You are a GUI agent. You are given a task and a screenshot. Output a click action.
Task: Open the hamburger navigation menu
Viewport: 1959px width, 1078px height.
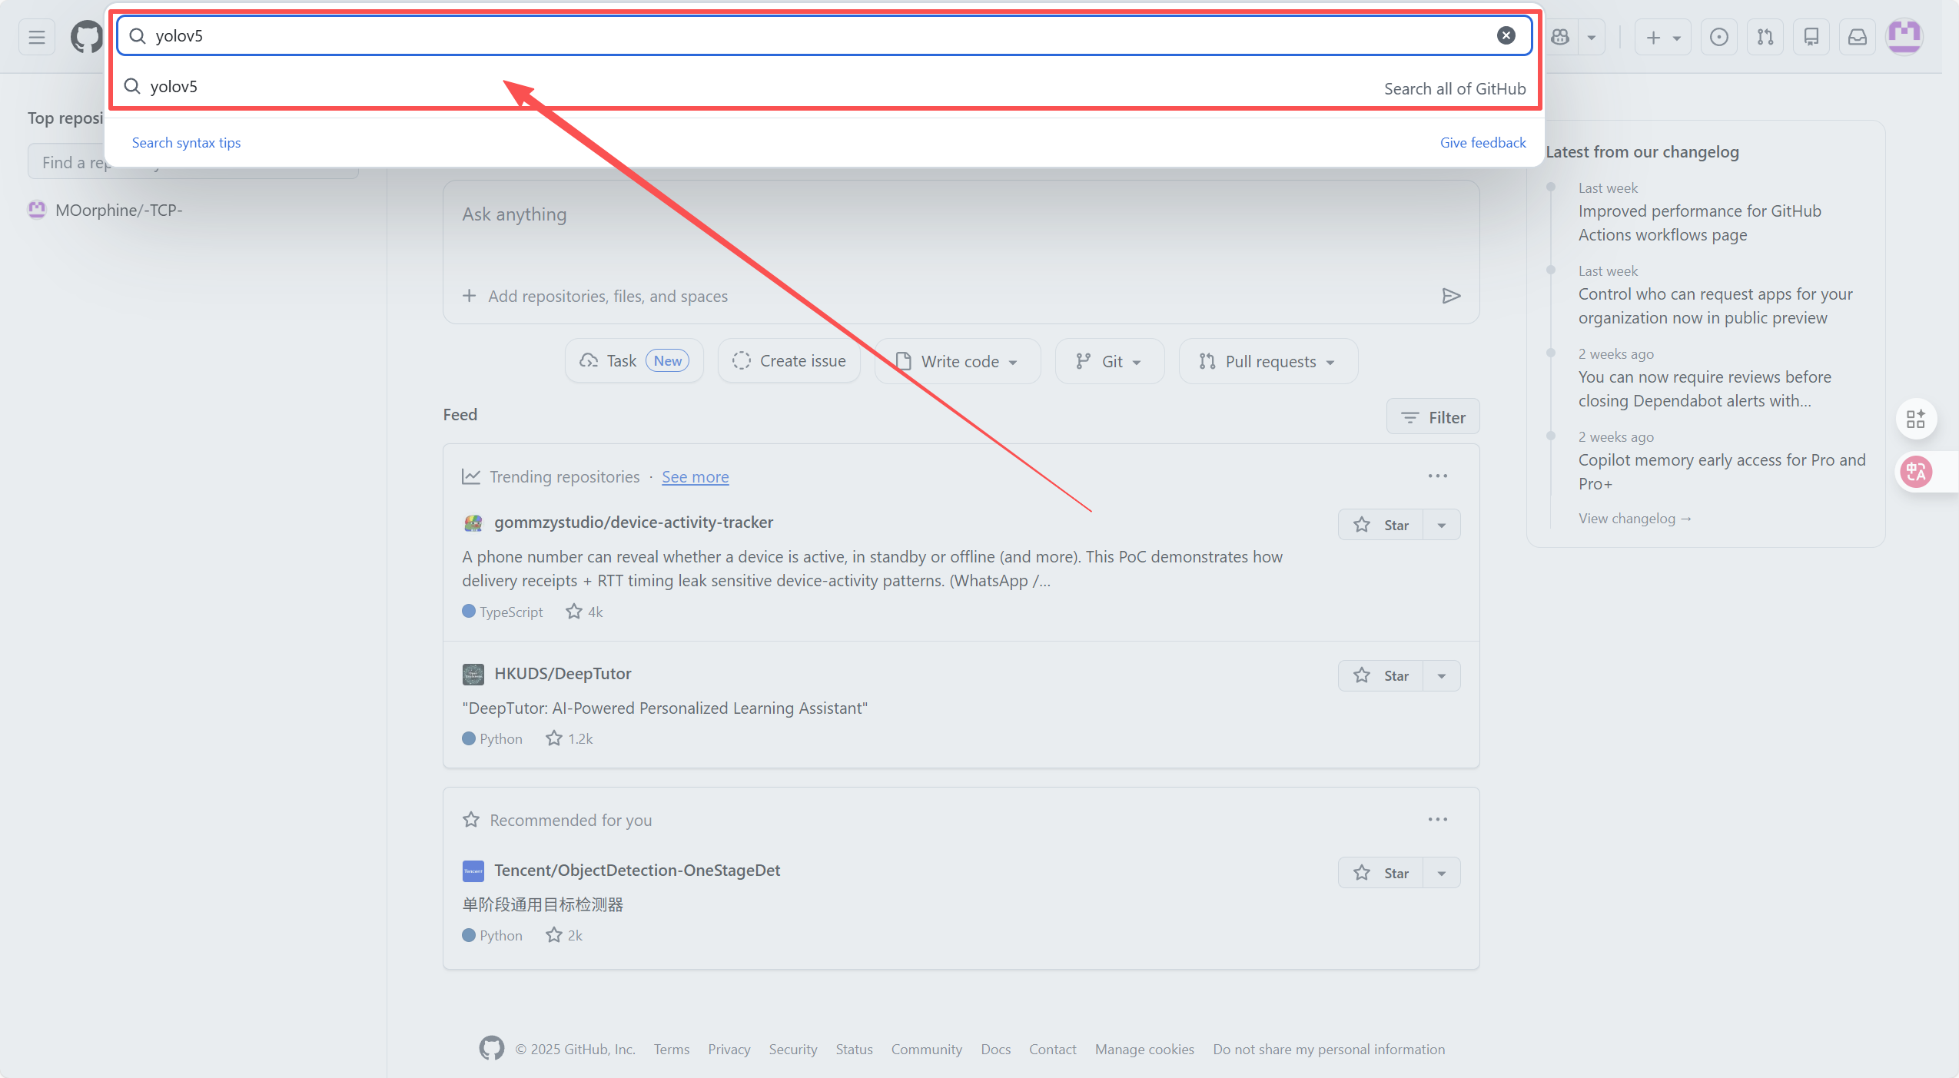point(36,37)
